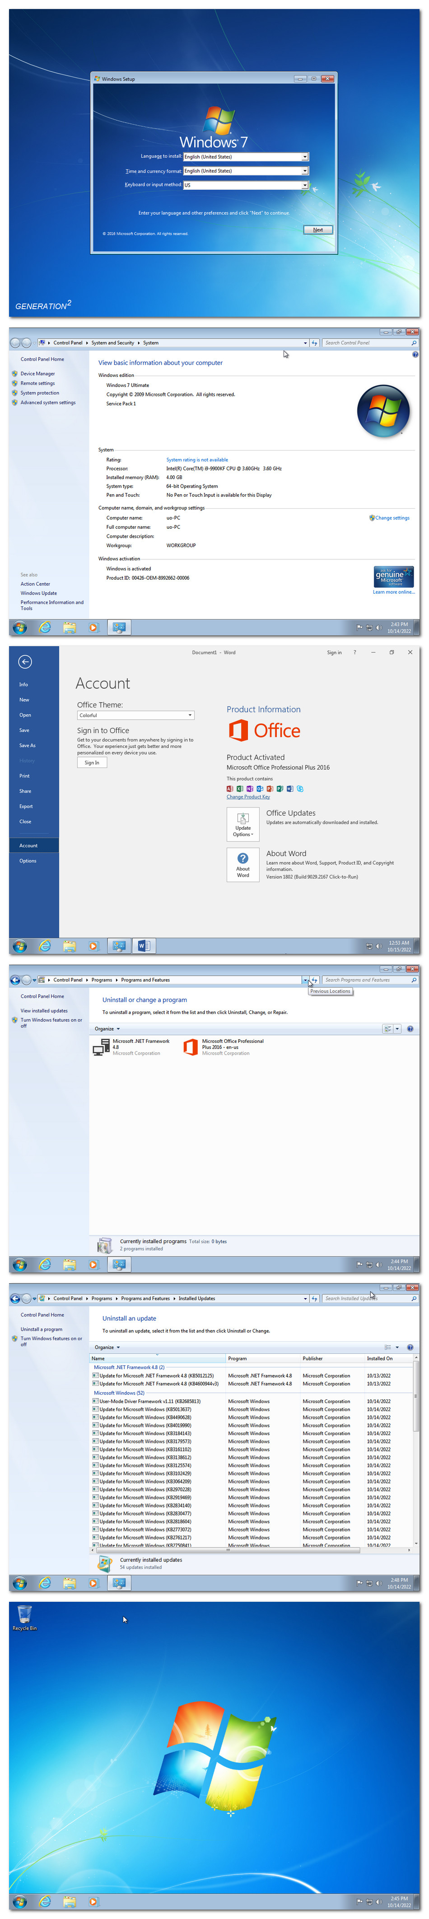Click the genuine Microsoft software badge
Viewport: 429px width, 1919px height.
point(393,577)
